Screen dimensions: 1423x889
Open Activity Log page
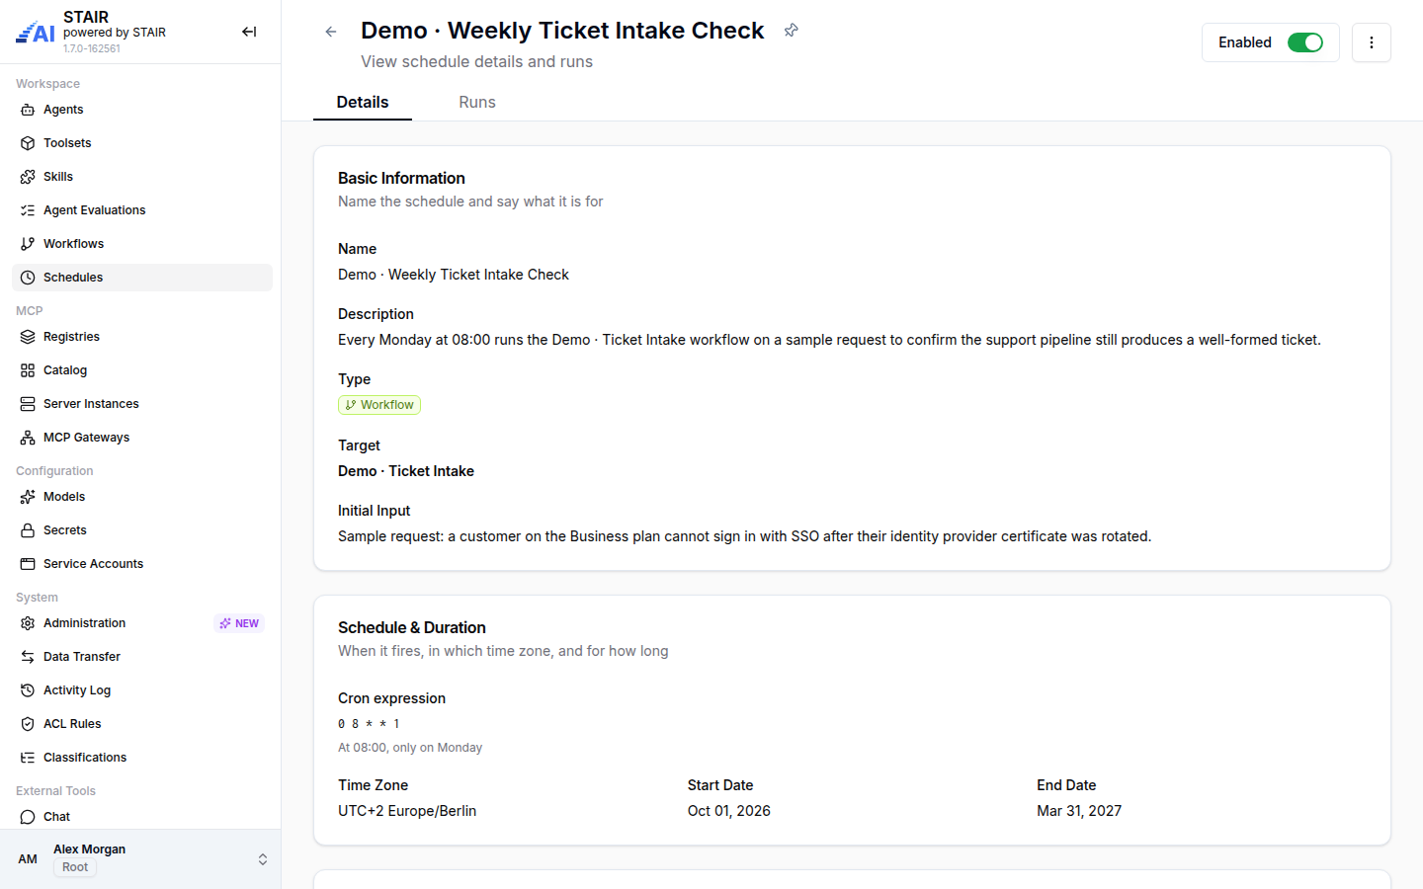coord(142,690)
